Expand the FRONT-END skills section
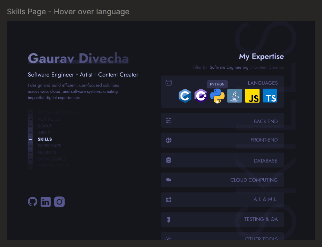Screen dimensions: 322x247 222,140
